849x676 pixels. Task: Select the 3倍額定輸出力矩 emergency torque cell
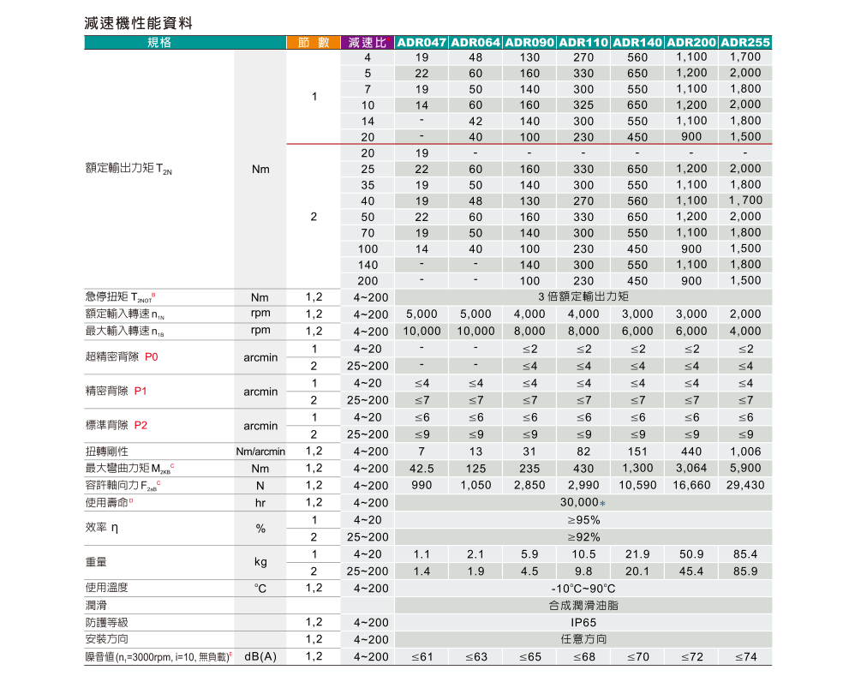point(583,297)
